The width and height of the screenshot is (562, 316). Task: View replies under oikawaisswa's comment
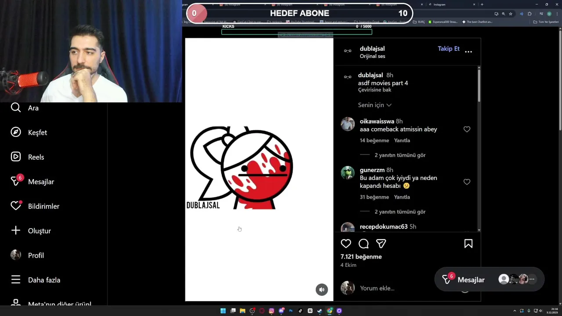[400, 155]
